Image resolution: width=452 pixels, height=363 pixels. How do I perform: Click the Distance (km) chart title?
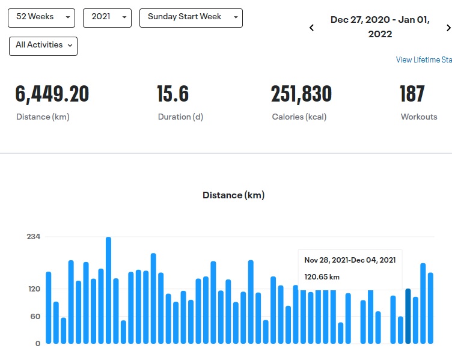click(x=233, y=195)
